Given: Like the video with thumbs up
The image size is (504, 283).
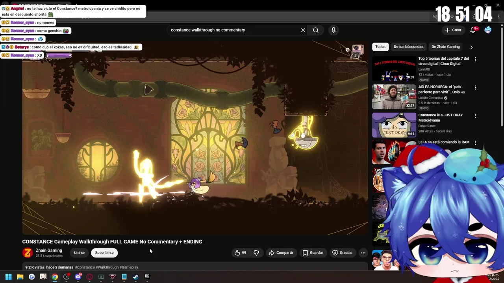Looking at the screenshot, I should point(240,253).
